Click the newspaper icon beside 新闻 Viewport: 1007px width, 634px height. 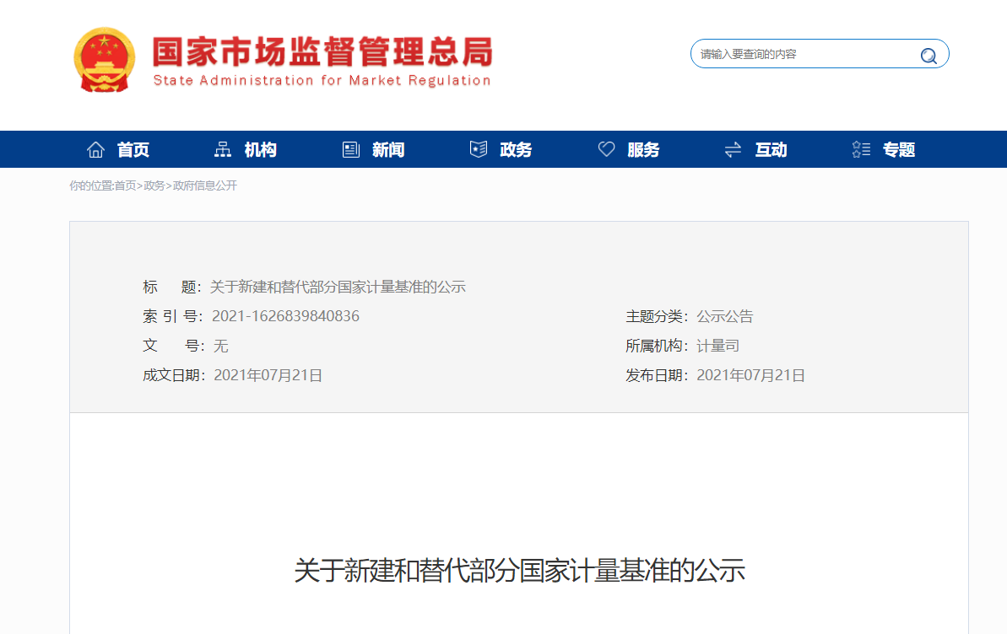coord(351,150)
